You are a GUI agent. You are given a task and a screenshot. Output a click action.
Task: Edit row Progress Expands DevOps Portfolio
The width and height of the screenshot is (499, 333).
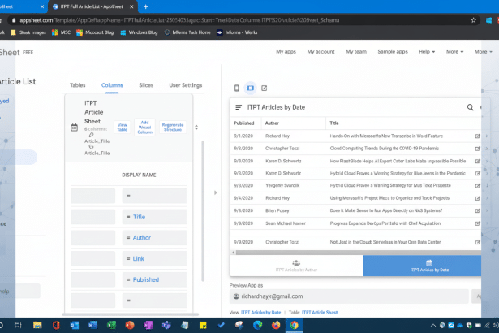477,223
